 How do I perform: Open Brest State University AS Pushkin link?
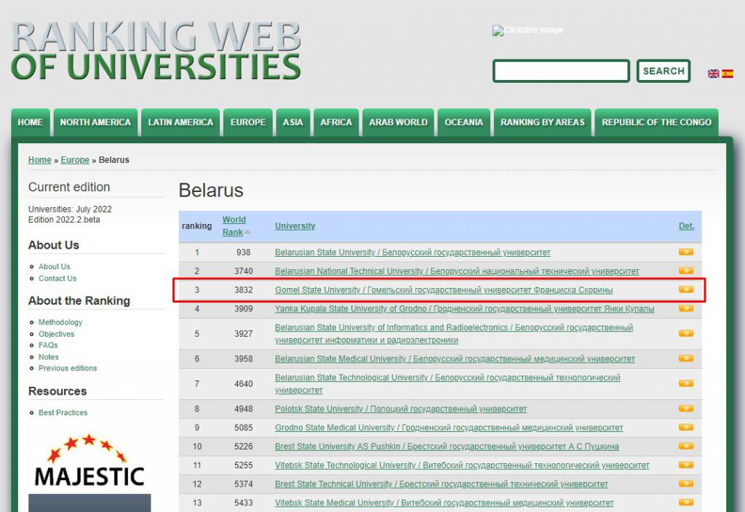point(447,447)
